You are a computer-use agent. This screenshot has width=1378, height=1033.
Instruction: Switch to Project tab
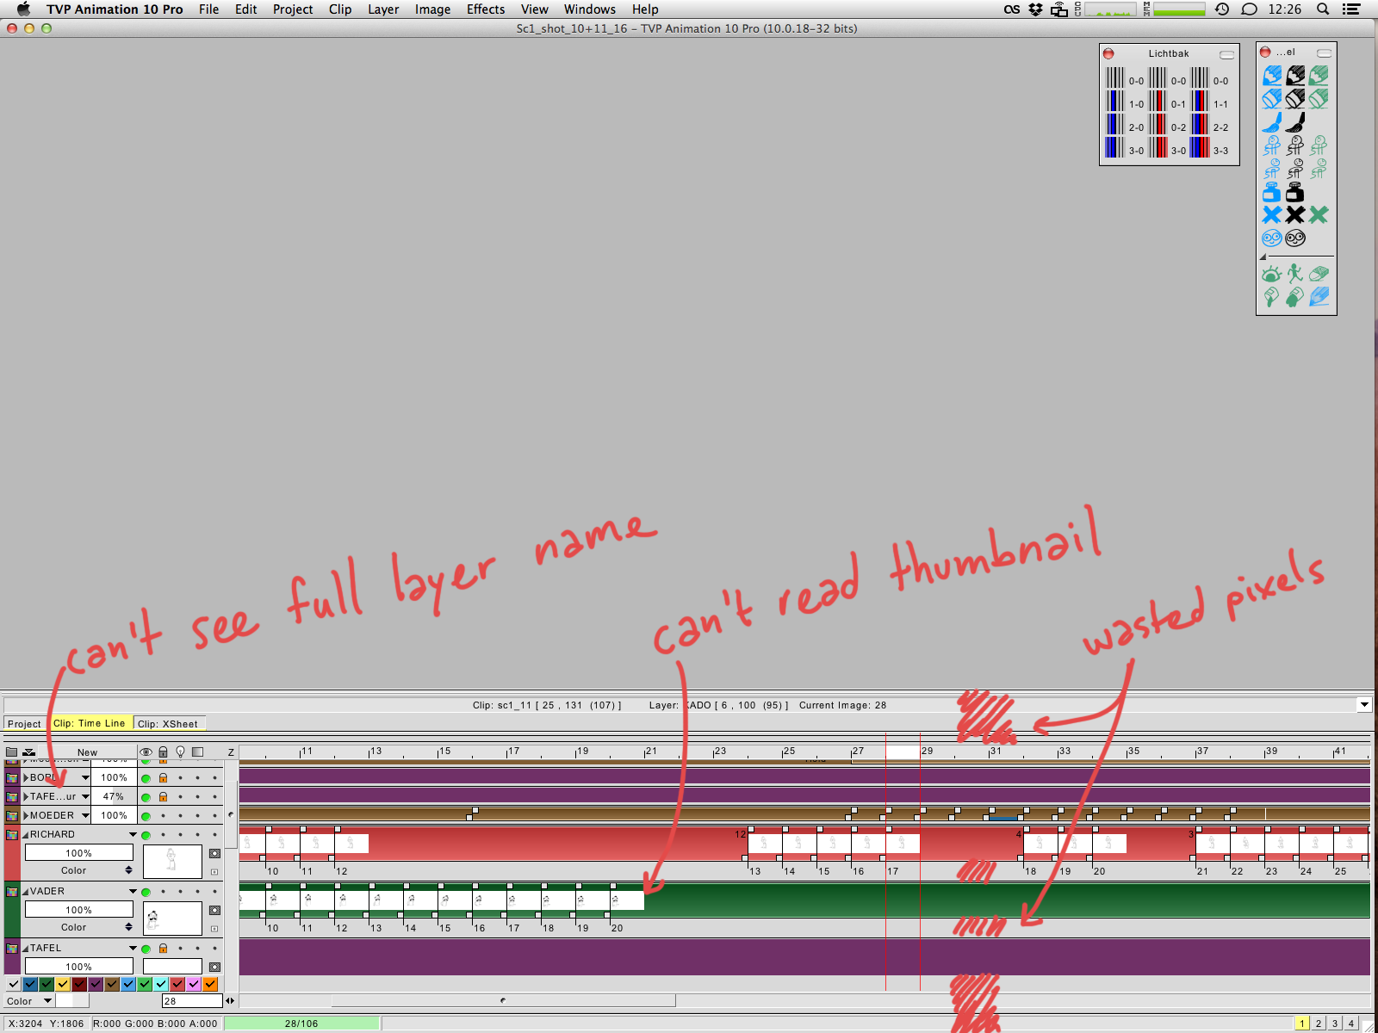click(24, 724)
